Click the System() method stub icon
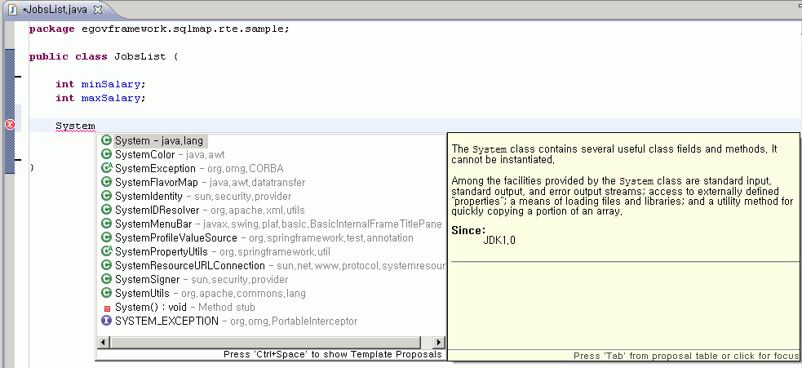The image size is (802, 368). pyautogui.click(x=106, y=308)
